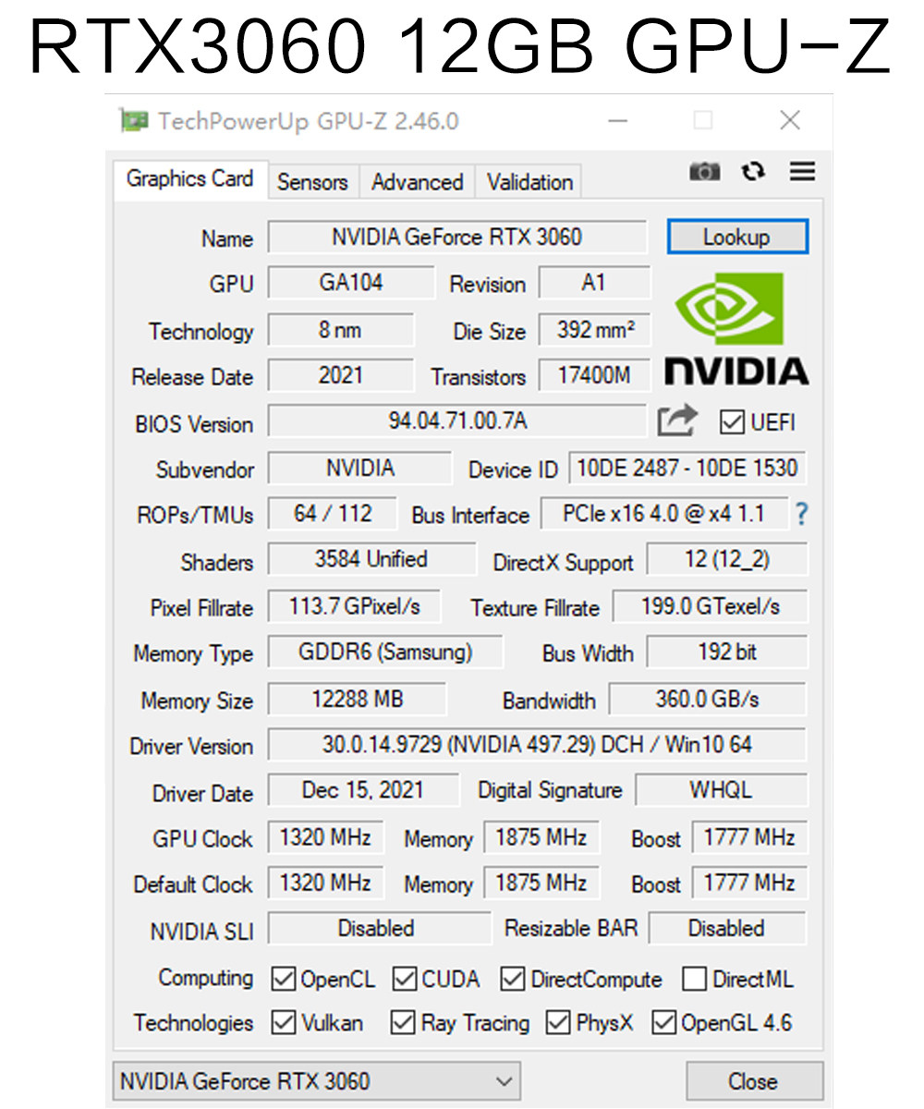Expand the NVIDIA GeForce RTX 3060 GPU selector dropdown
The height and width of the screenshot is (1109, 924).
[x=316, y=1081]
